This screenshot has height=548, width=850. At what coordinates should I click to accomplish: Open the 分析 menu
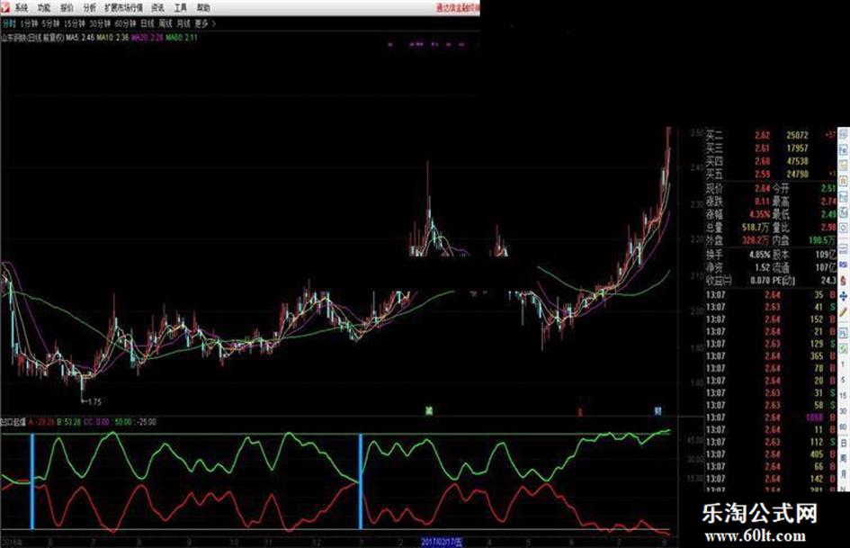point(89,8)
